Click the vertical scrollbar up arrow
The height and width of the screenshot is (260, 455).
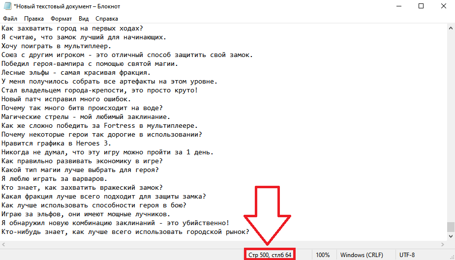coord(451,28)
